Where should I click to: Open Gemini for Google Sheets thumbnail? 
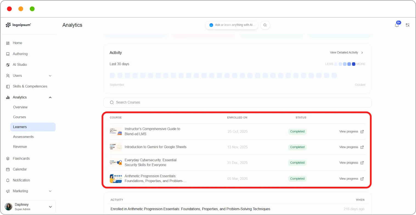pyautogui.click(x=116, y=147)
